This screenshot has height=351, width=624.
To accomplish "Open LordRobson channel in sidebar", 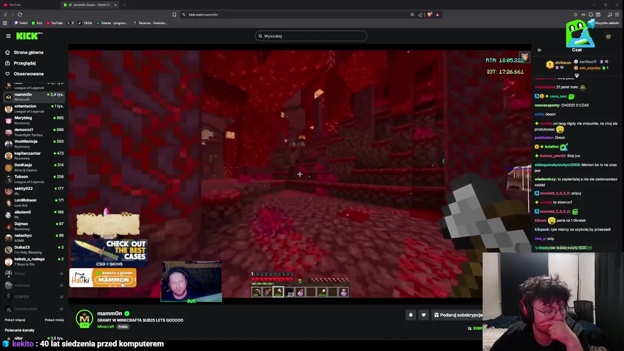I will 34,202.
